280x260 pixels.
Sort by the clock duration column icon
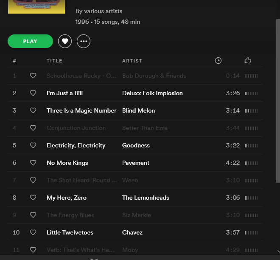(218, 61)
